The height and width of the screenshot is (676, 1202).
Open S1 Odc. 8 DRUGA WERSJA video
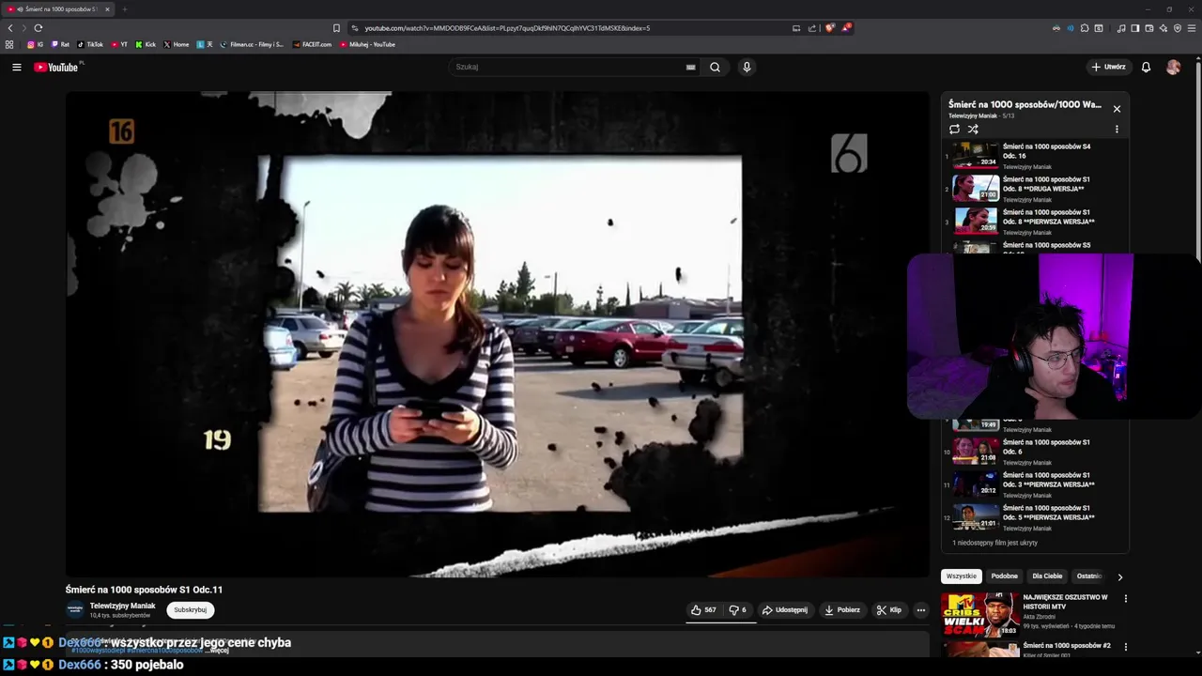pos(1036,188)
